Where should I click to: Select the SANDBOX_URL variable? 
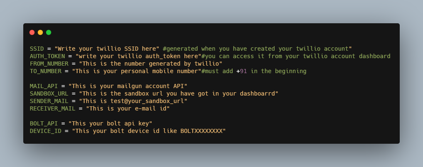(x=49, y=93)
